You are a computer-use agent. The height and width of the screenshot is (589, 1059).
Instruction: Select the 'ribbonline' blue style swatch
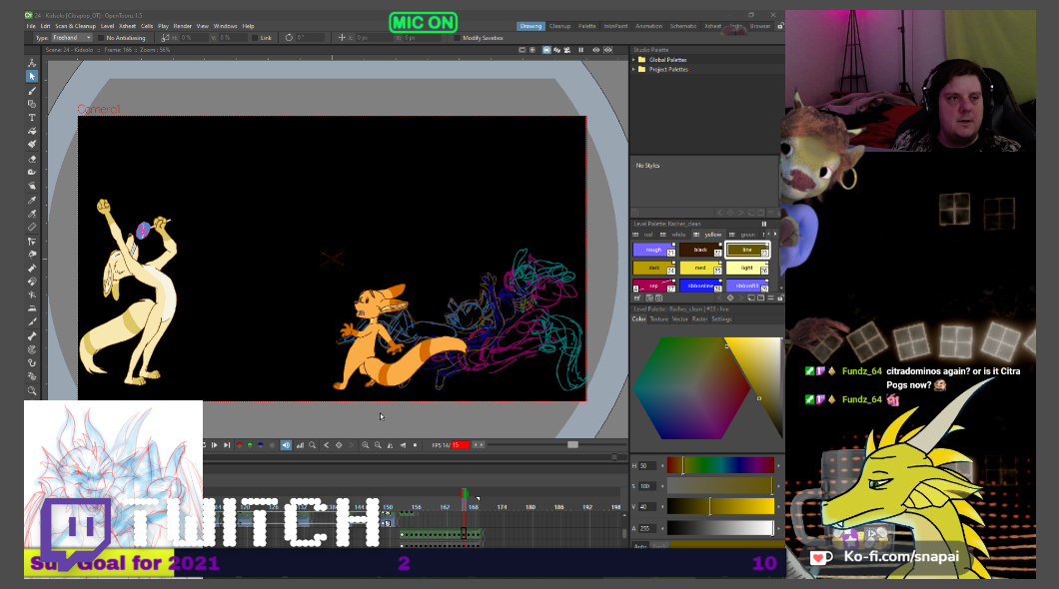pos(700,287)
